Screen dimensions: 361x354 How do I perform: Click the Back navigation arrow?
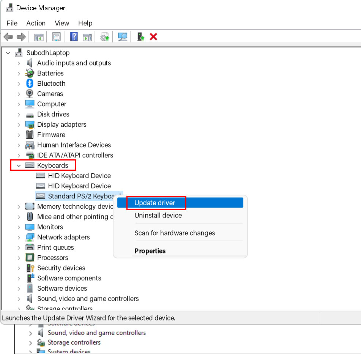[x=8, y=36]
